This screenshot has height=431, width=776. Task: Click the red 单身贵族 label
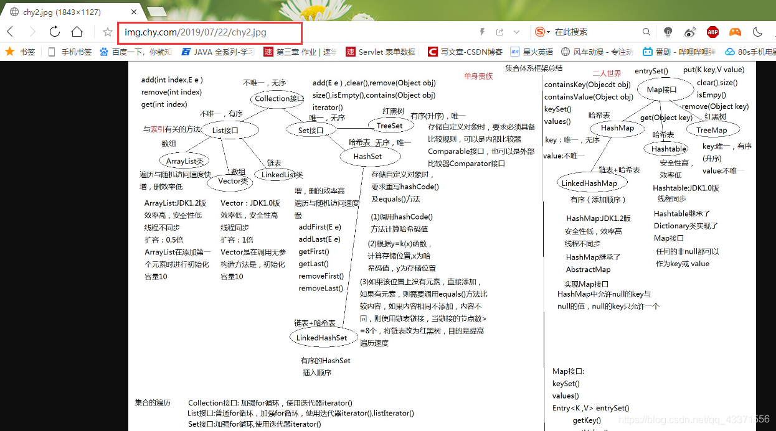point(478,76)
